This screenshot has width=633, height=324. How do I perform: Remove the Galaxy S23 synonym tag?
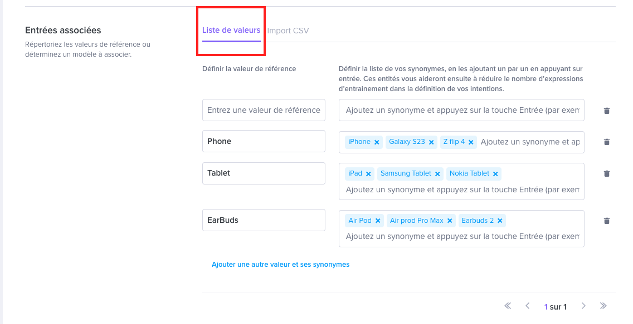point(431,142)
